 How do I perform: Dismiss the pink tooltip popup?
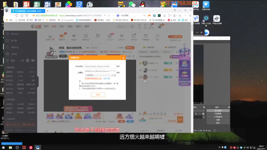(91, 107)
